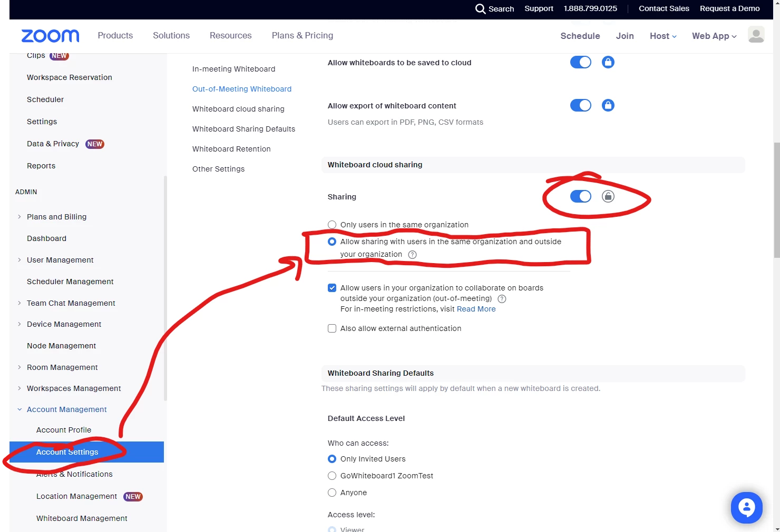This screenshot has width=780, height=532.
Task: Open Account Profile in sidebar
Action: point(64,430)
